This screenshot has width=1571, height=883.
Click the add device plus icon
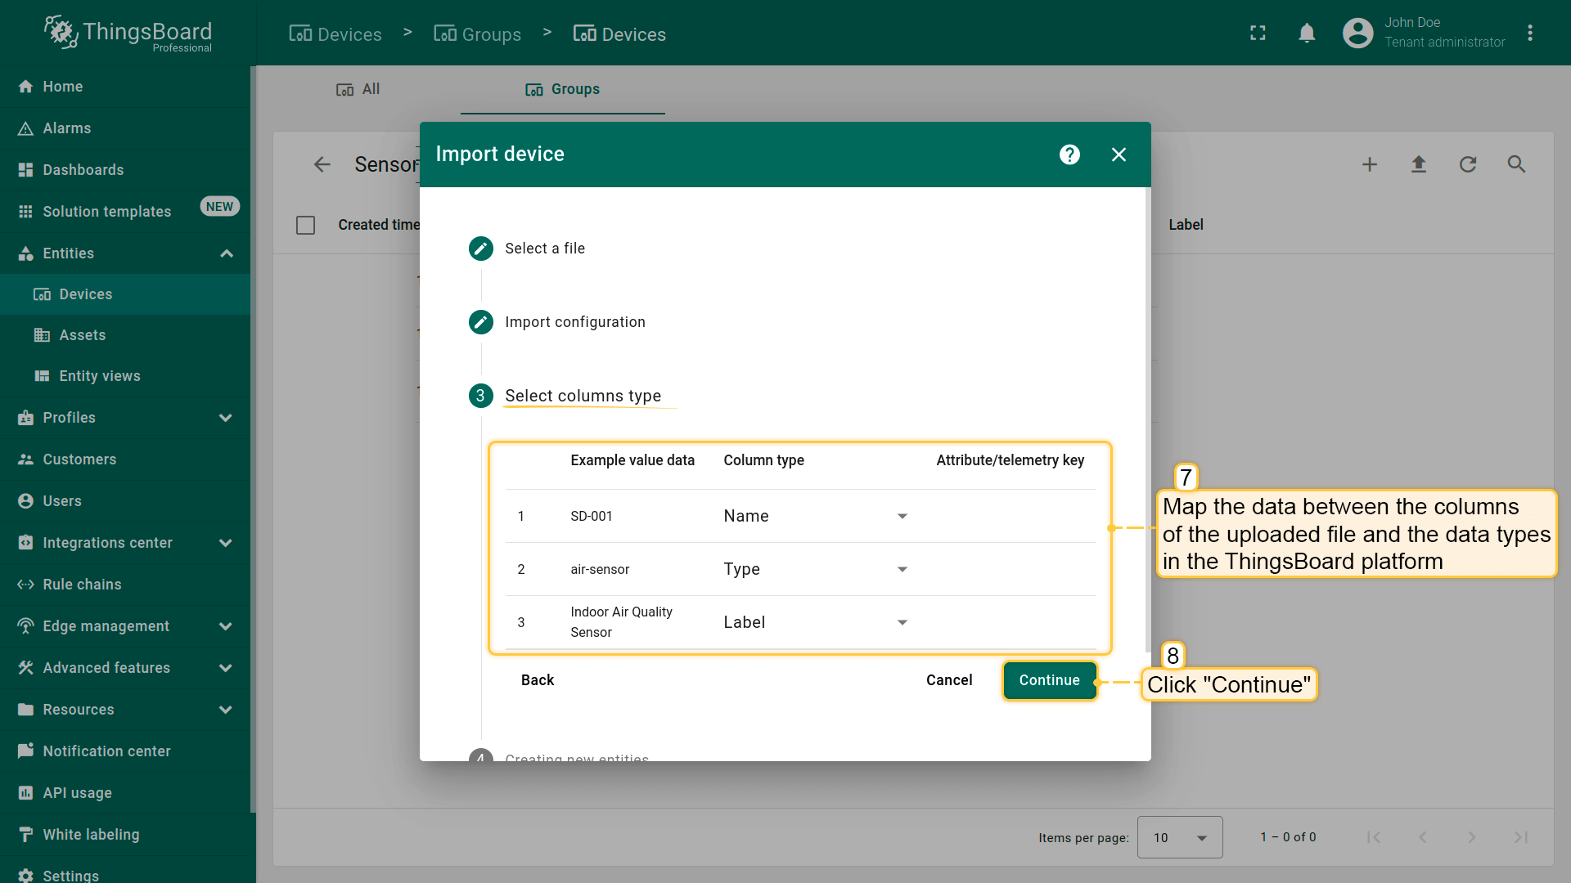click(1369, 164)
